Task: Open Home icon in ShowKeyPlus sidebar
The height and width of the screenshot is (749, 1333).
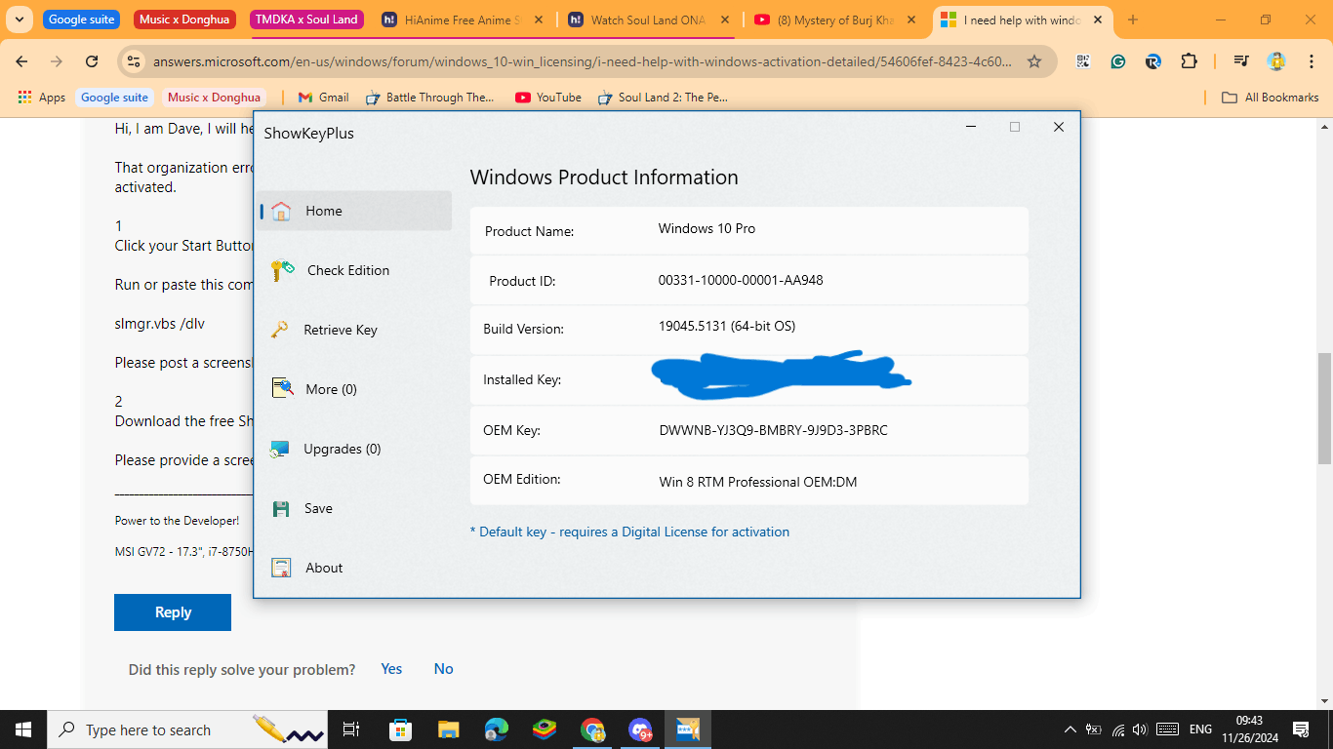Action: pyautogui.click(x=281, y=211)
